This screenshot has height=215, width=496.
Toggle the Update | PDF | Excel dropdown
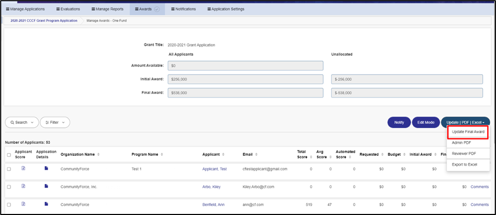point(466,122)
